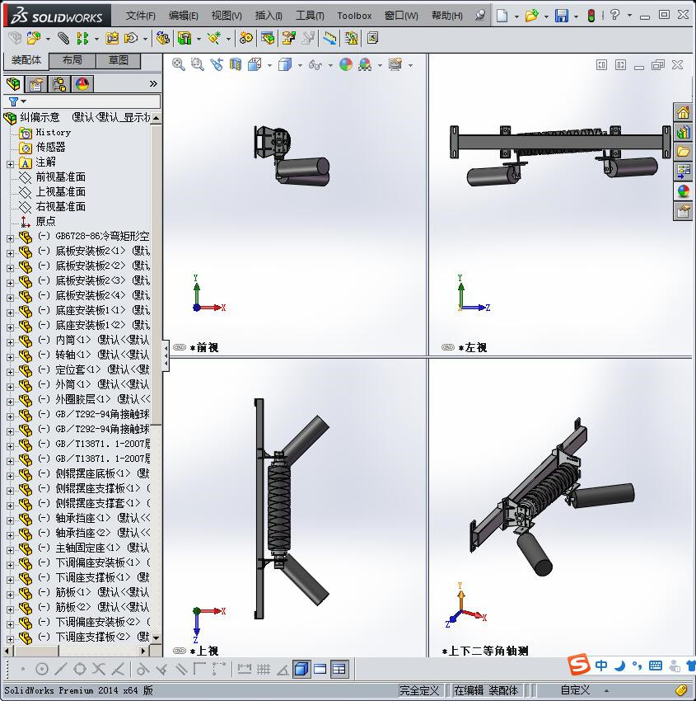Toggle the four view viewport button
696x701 pixels.
(x=339, y=670)
